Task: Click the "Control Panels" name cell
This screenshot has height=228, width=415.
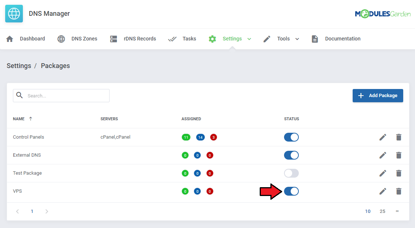Action: (28, 137)
